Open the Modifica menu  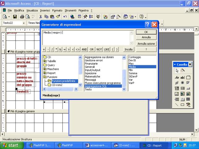(x=19, y=11)
